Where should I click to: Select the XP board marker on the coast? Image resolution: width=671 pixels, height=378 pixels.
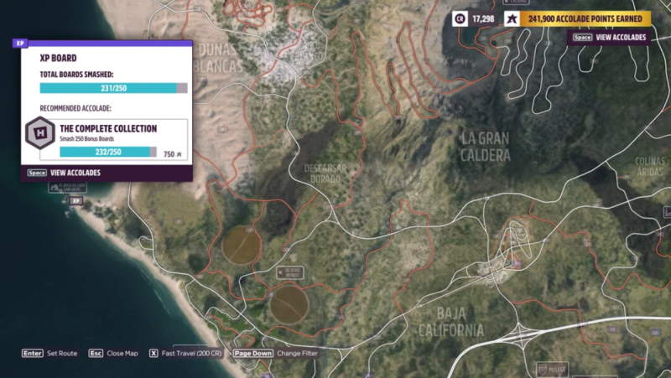[75, 200]
